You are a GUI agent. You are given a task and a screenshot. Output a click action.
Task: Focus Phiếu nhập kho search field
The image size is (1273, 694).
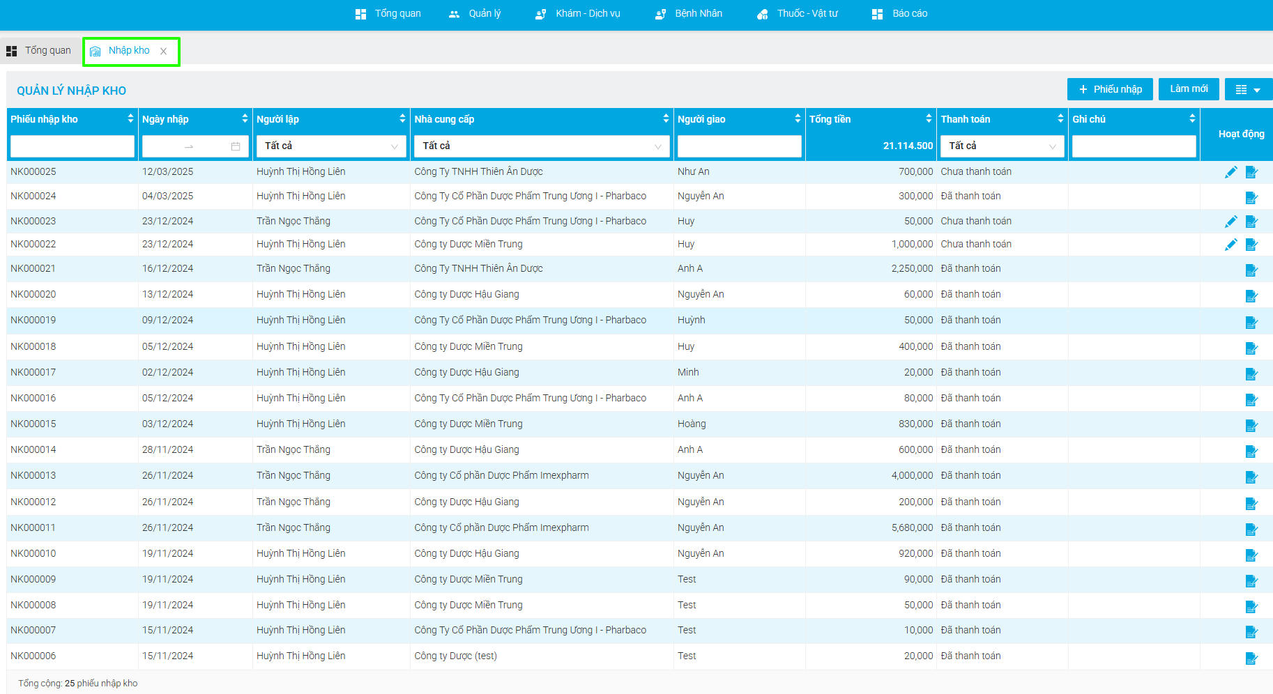click(x=73, y=146)
